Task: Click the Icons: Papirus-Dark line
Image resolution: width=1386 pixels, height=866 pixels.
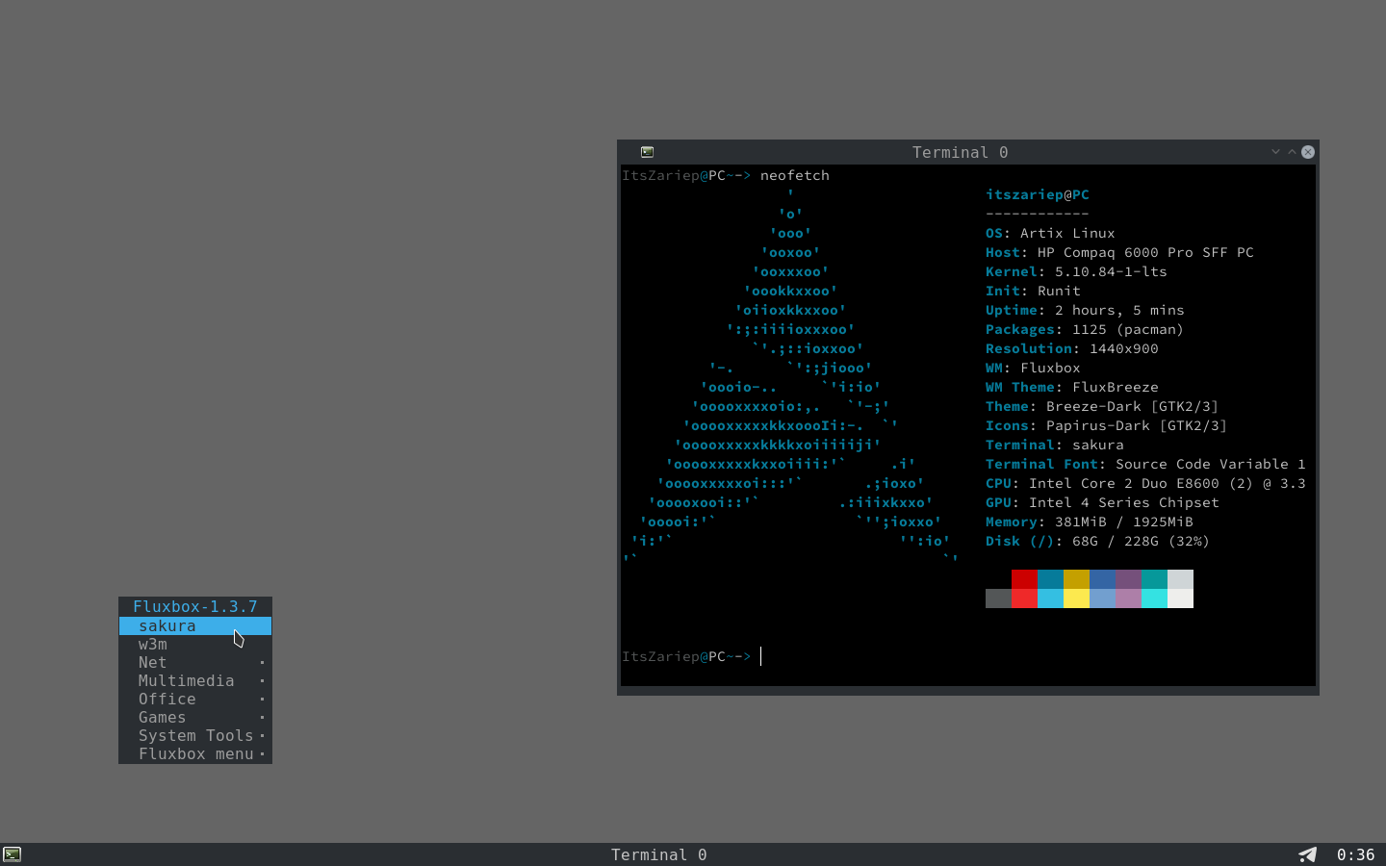Action: tap(1107, 425)
